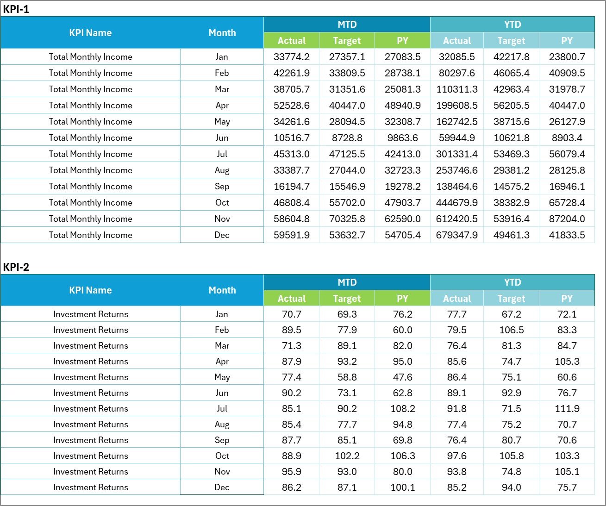This screenshot has width=606, height=506.
Task: Click the KPI-2 section title
Action: (x=16, y=267)
